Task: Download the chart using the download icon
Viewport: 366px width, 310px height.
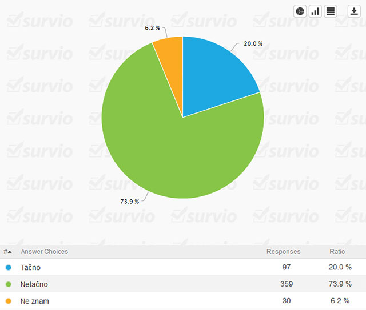Action: 354,11
